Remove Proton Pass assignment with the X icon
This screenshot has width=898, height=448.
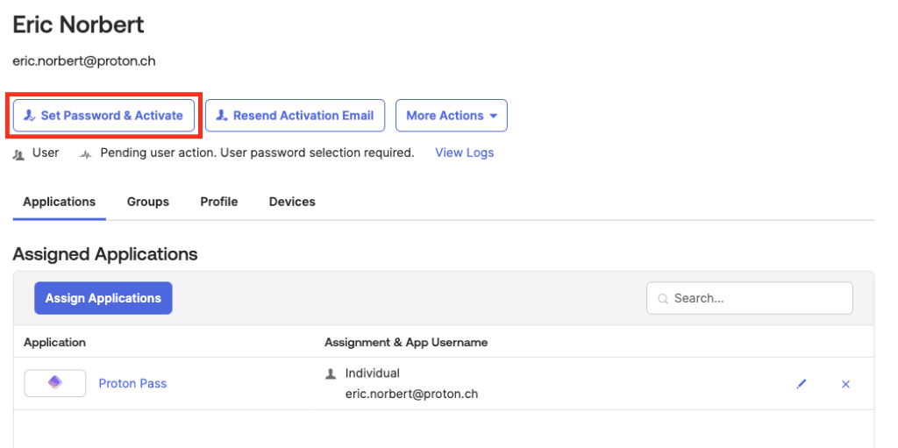(845, 384)
